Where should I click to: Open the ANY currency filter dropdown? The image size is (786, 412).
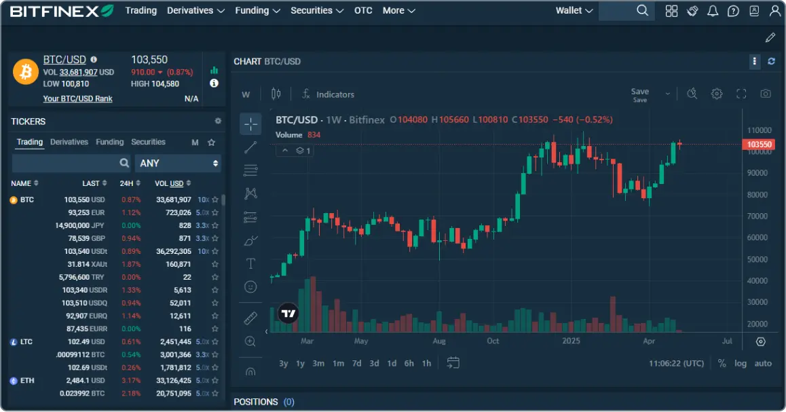click(x=179, y=163)
